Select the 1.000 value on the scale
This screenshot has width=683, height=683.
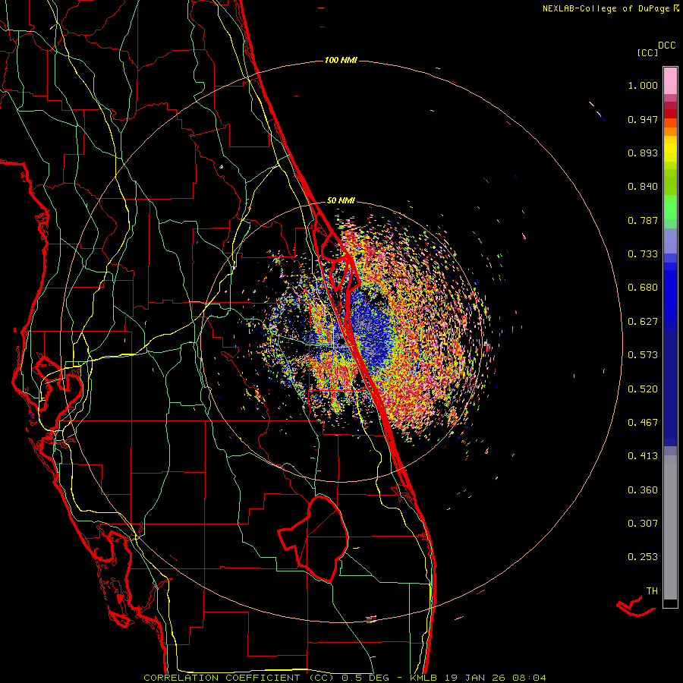coord(643,85)
